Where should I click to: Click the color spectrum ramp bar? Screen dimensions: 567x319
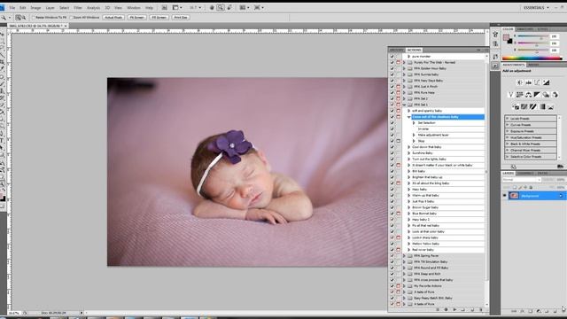(532, 58)
